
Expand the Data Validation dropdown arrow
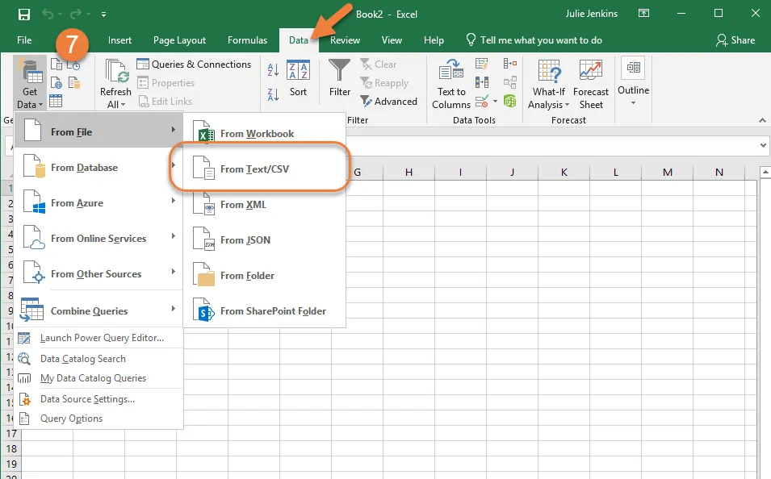[495, 102]
